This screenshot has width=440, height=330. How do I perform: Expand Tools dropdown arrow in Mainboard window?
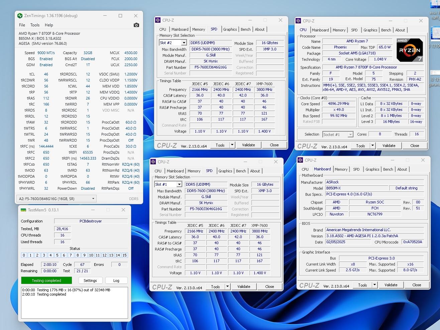click(374, 285)
